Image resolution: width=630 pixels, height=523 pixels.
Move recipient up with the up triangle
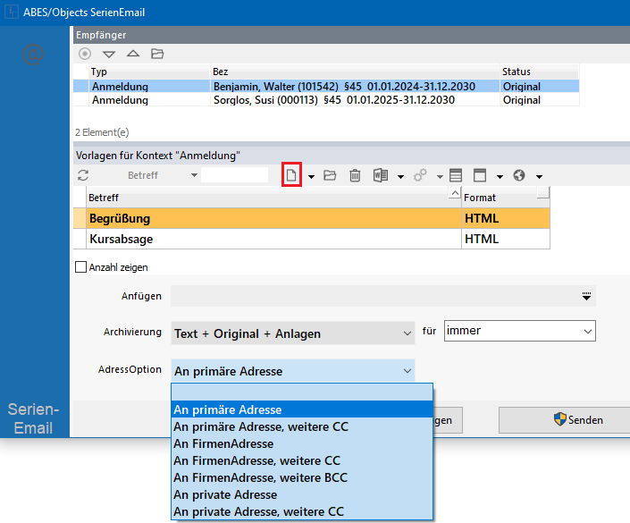coord(132,54)
